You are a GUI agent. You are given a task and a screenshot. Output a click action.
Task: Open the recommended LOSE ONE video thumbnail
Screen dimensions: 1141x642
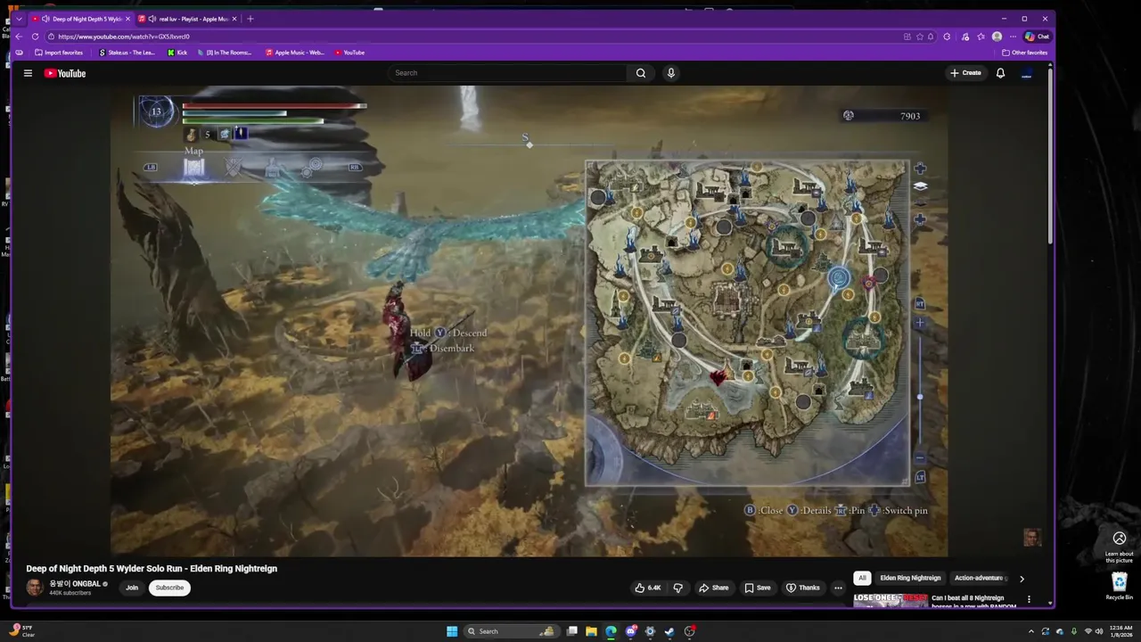pos(891,600)
